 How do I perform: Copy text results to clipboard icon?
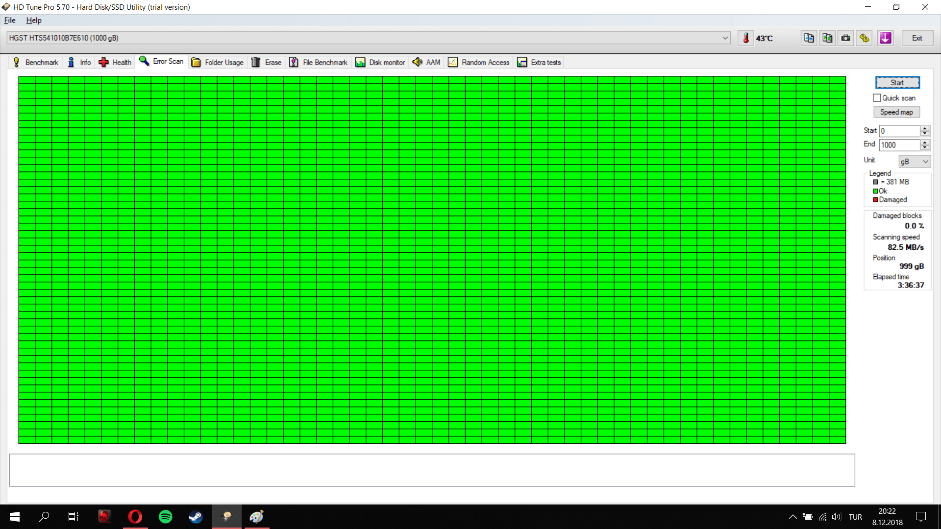tap(809, 38)
